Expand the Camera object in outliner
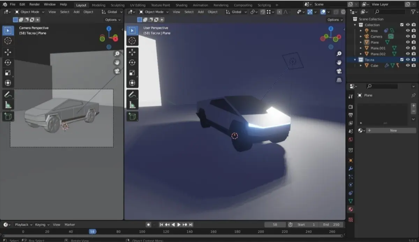Image resolution: width=419 pixels, height=242 pixels. (x=361, y=36)
